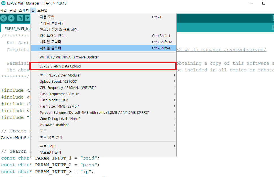
Task: Switch to the ESP32_WiFi_Manager sketch tab
Action: [x=16, y=29]
